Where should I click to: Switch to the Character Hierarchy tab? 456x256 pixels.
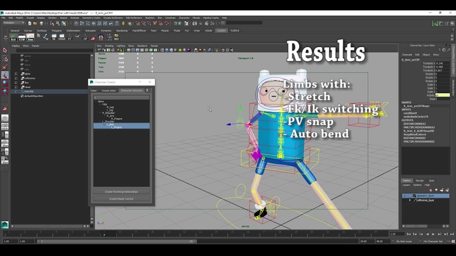pyautogui.click(x=132, y=90)
